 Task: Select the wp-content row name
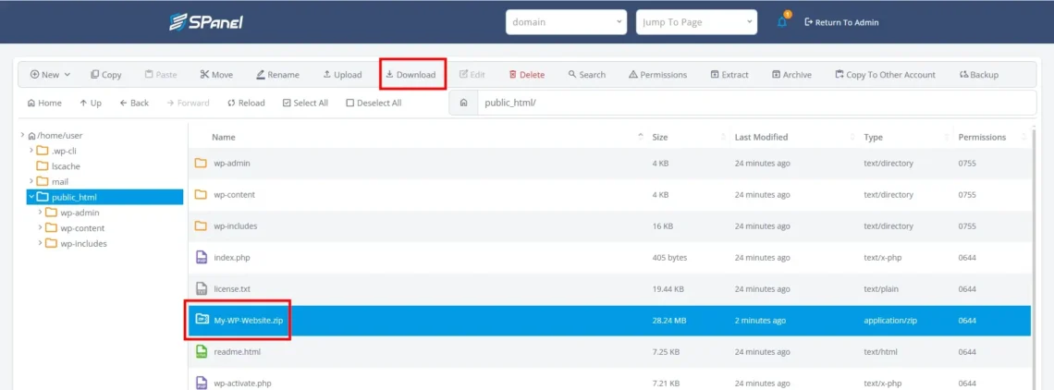point(234,195)
